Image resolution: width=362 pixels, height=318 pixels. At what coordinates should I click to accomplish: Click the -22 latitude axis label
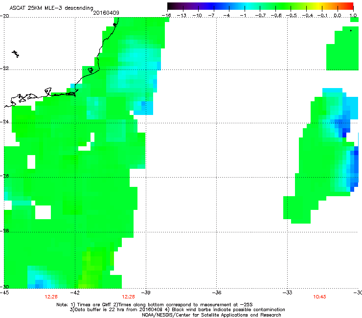(x=4, y=68)
